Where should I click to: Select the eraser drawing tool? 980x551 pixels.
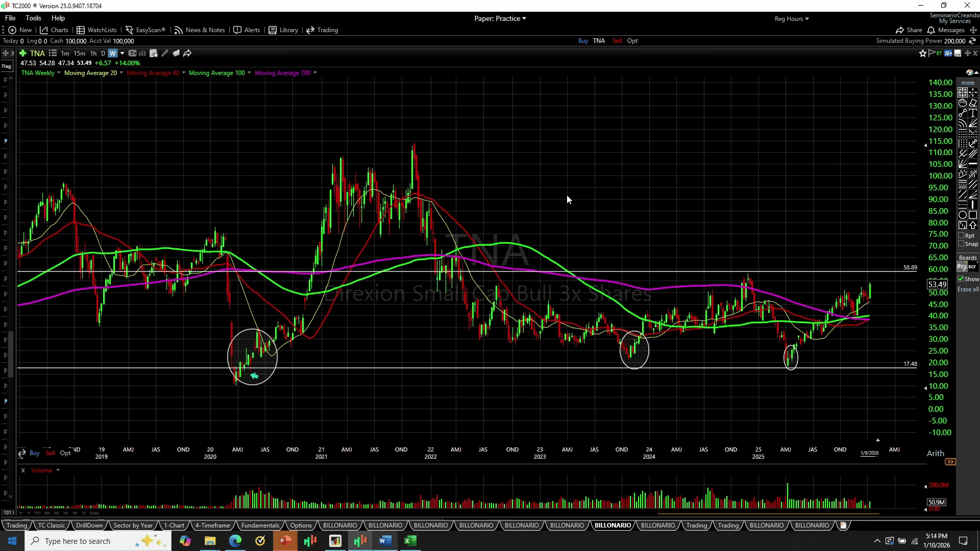click(973, 103)
